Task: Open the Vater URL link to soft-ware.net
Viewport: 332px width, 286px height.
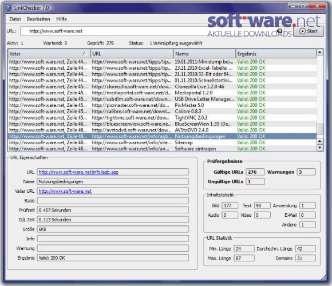Action: pyautogui.click(x=65, y=191)
